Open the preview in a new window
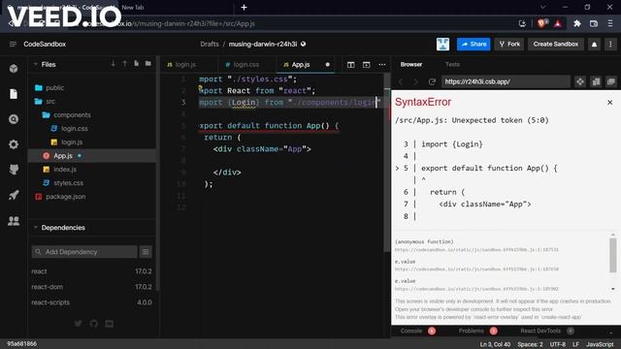Image resolution: width=621 pixels, height=349 pixels. click(611, 81)
